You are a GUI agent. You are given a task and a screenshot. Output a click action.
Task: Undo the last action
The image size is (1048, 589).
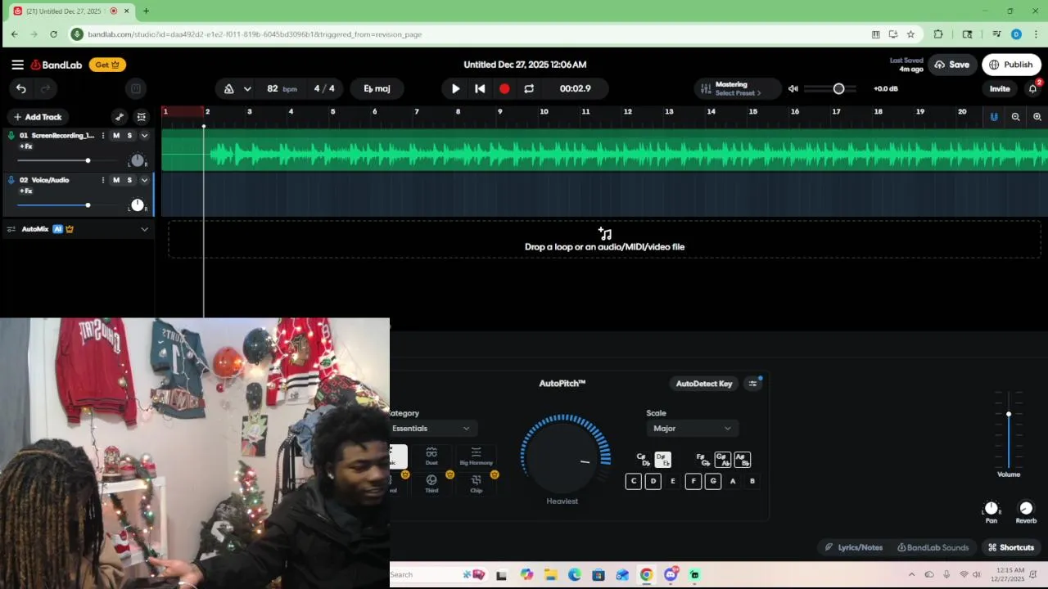[21, 88]
